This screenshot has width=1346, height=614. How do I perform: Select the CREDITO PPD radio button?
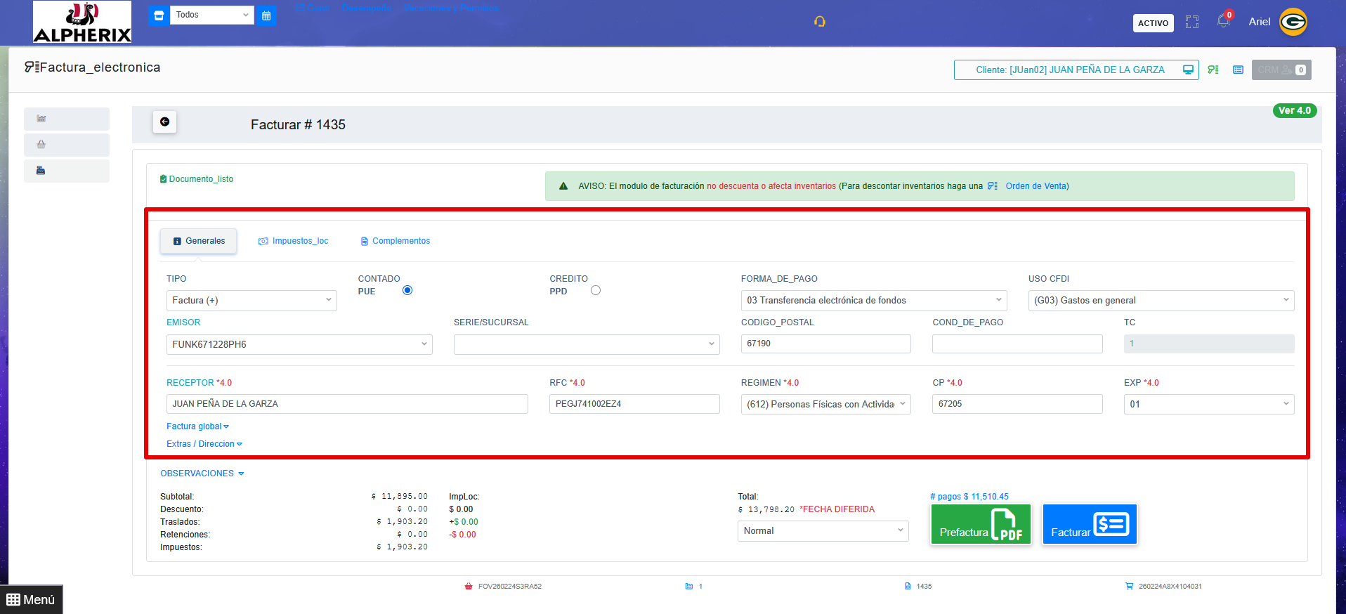(596, 290)
